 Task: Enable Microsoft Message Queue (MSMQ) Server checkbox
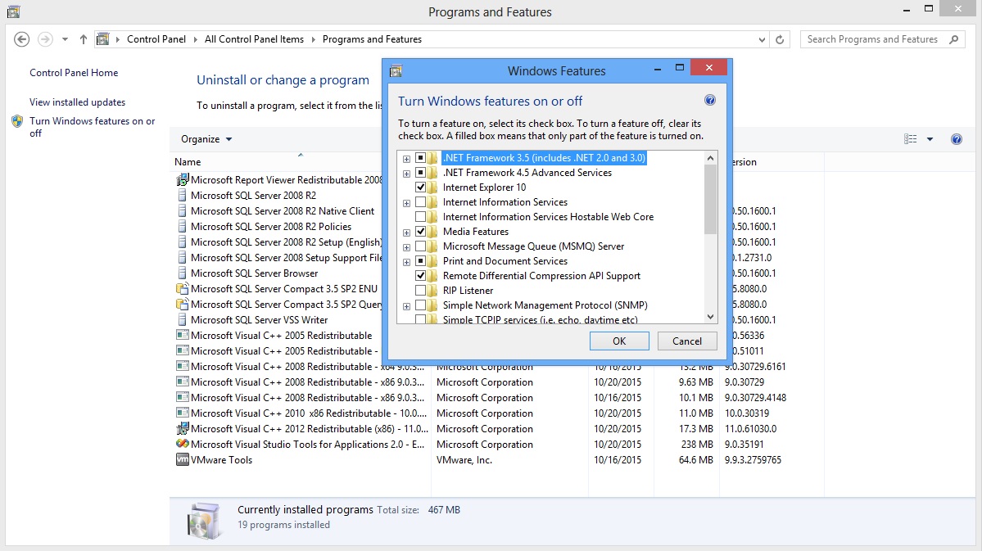click(x=421, y=246)
